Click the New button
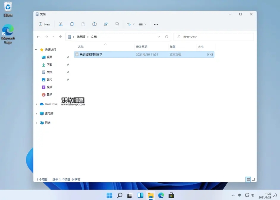The width and height of the screenshot is (280, 200). [44, 24]
